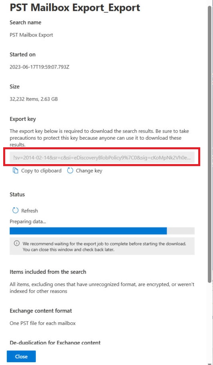Click the PST Mailbox Export_Export title

tap(75, 8)
